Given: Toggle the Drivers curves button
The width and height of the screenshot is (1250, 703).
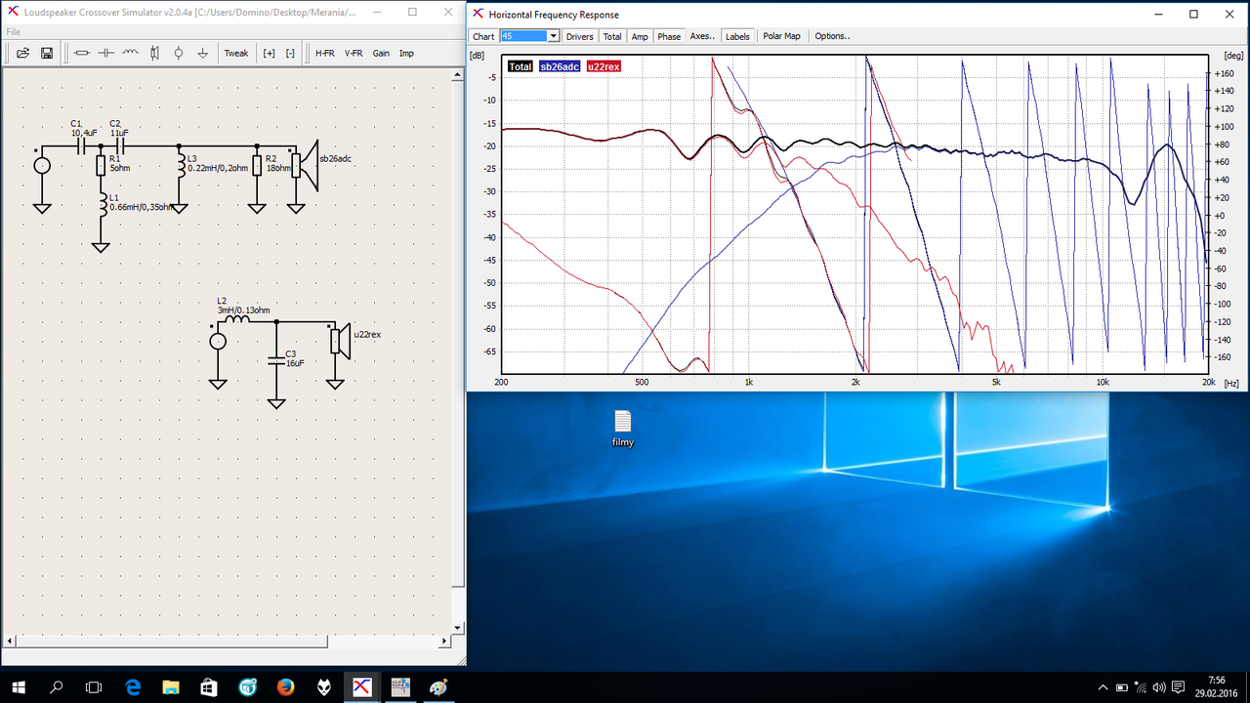Looking at the screenshot, I should point(579,36).
